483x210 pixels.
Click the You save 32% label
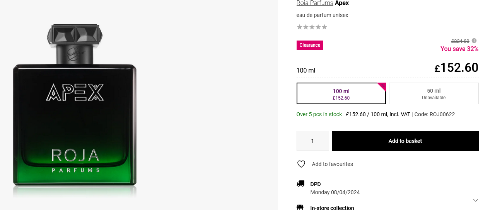(459, 49)
